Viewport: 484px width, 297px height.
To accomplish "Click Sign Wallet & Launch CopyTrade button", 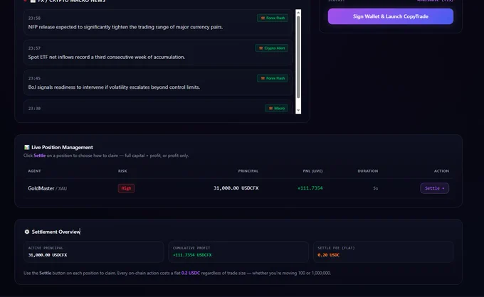I will pyautogui.click(x=391, y=16).
